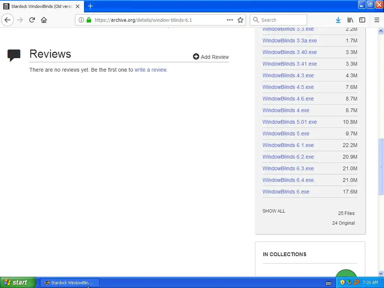Download WindowBlinds 4.3.exe
Image resolution: width=384 pixels, height=288 pixels.
(288, 75)
